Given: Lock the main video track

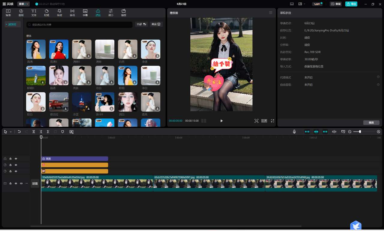Looking at the screenshot, I should (x=11, y=183).
